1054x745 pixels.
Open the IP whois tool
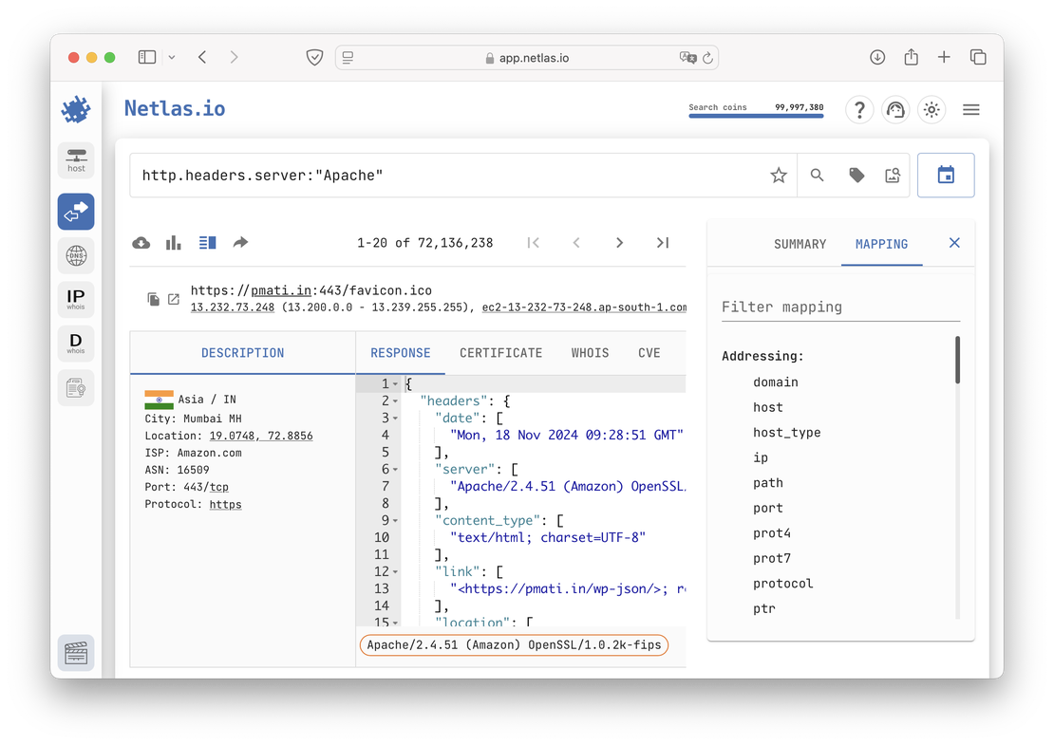point(75,299)
